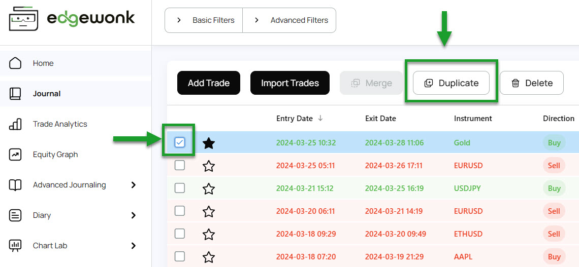Star the EURUSD trade from 2024-03-25 05:11

209,166
